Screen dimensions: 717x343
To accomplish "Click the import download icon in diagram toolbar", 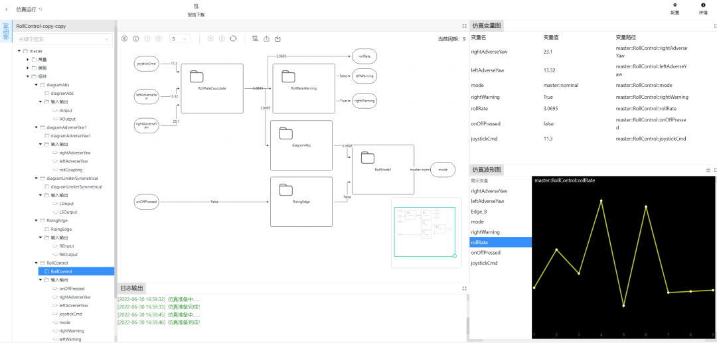I will point(278,39).
